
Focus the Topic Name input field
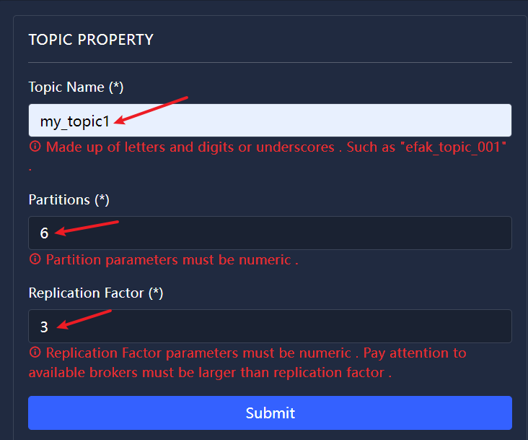coord(270,121)
